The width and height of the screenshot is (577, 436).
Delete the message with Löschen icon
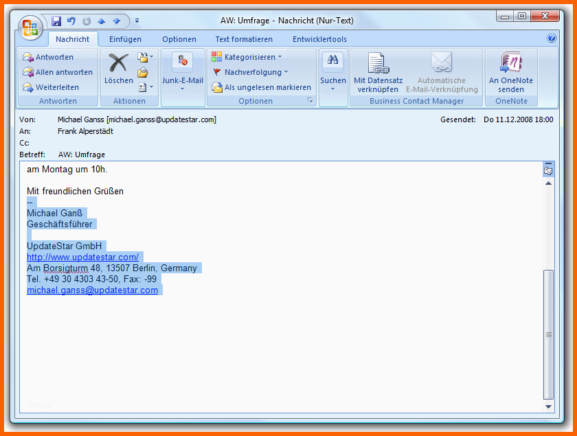[x=118, y=69]
